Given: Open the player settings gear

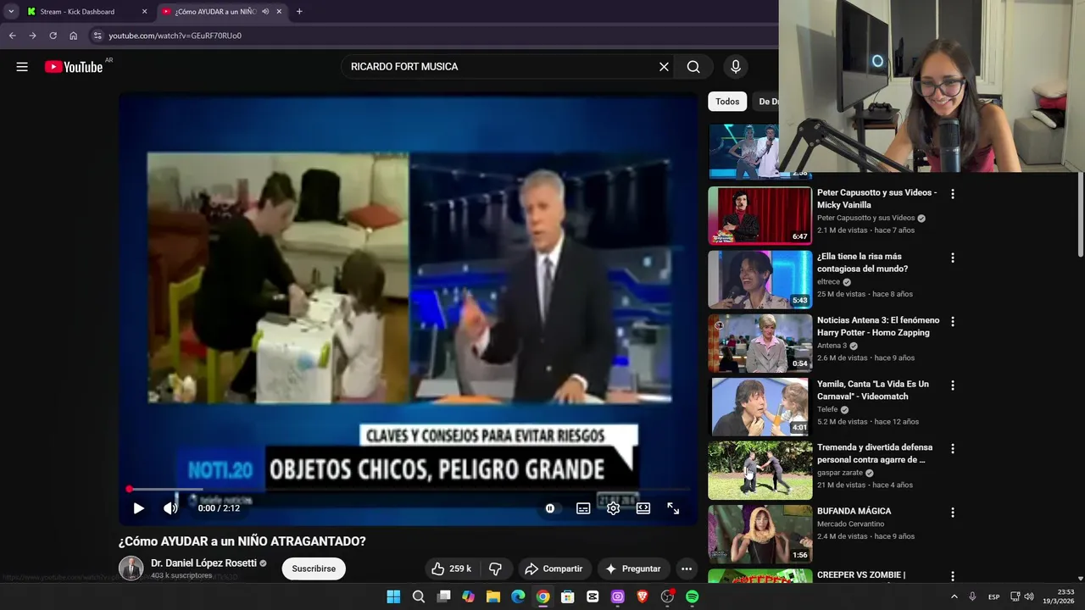Looking at the screenshot, I should (613, 508).
